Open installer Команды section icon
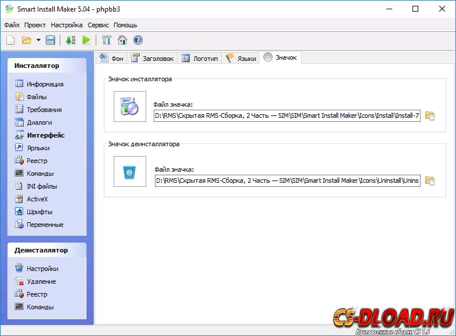 pyautogui.click(x=19, y=173)
